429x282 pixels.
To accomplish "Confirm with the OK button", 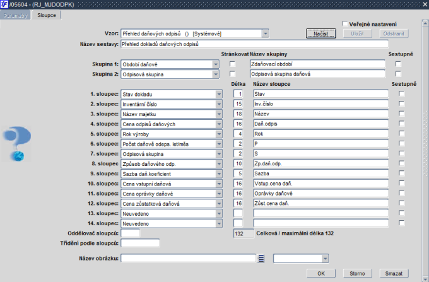I will [321, 274].
